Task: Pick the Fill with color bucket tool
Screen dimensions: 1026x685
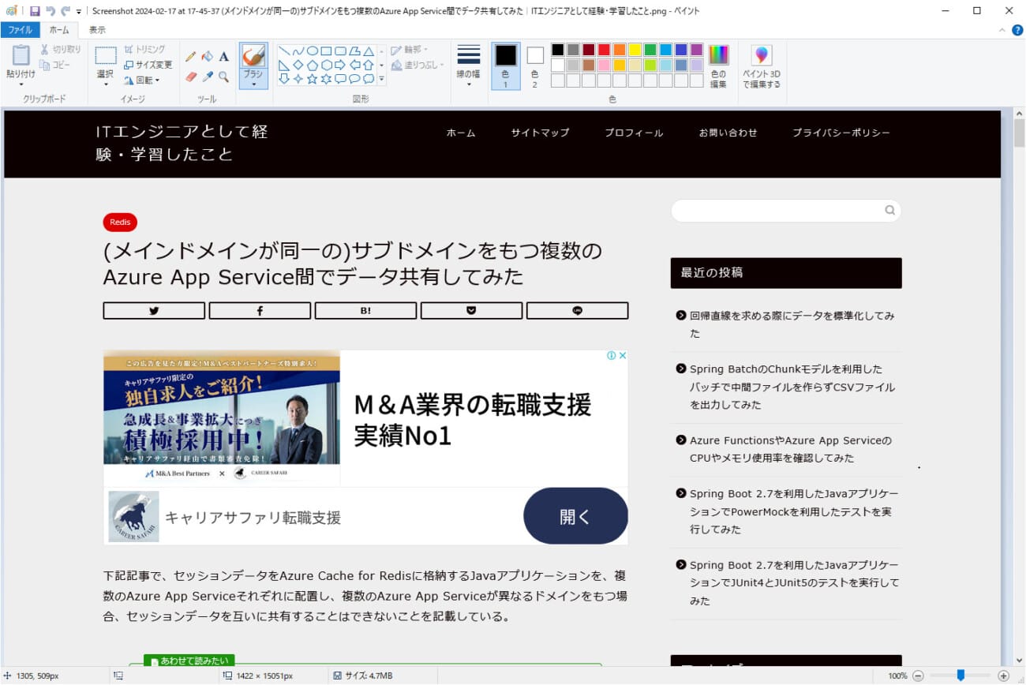Action: 207,57
